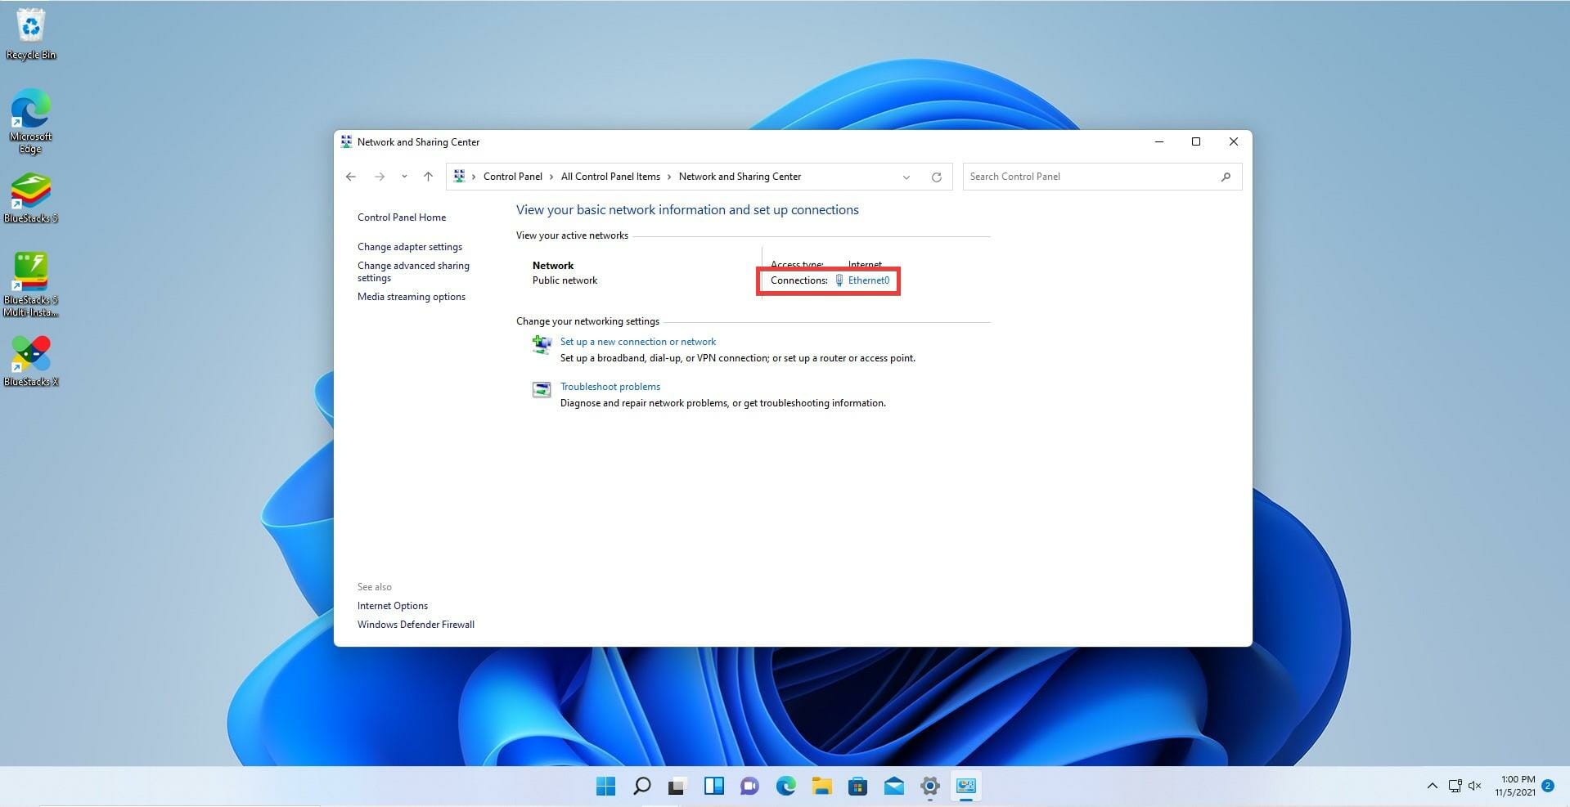
Task: Open the chevron after All Control Panel Items
Action: pyautogui.click(x=669, y=177)
